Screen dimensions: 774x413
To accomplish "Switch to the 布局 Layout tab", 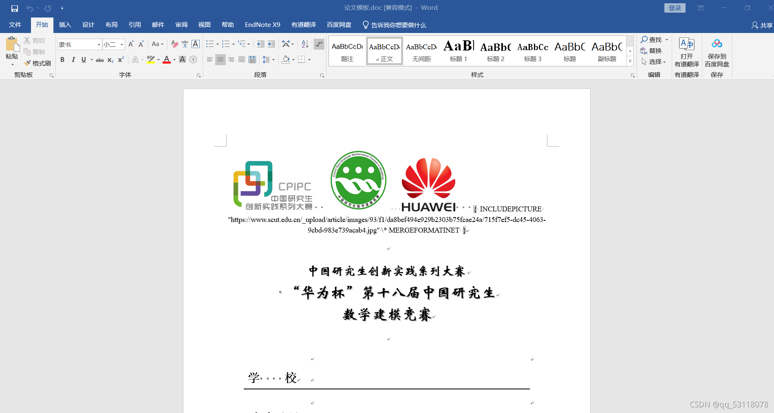I will [x=112, y=25].
